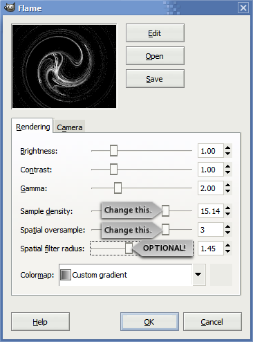Click the GIMP Wilber icon in title bar
253x342 pixels.
[x=10, y=8]
